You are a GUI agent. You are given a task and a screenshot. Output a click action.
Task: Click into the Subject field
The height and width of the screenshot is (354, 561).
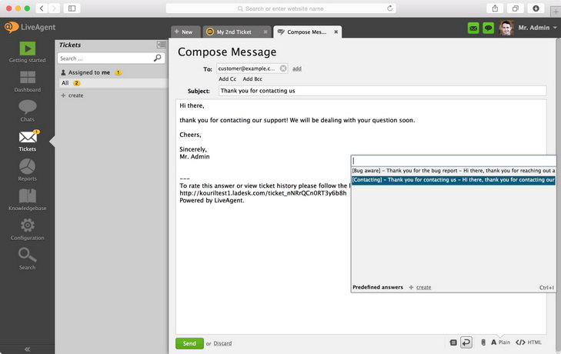(x=382, y=91)
